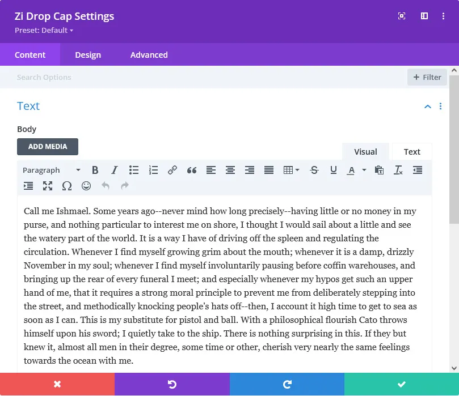The image size is (459, 396).
Task: Justify the text
Action: (269, 170)
